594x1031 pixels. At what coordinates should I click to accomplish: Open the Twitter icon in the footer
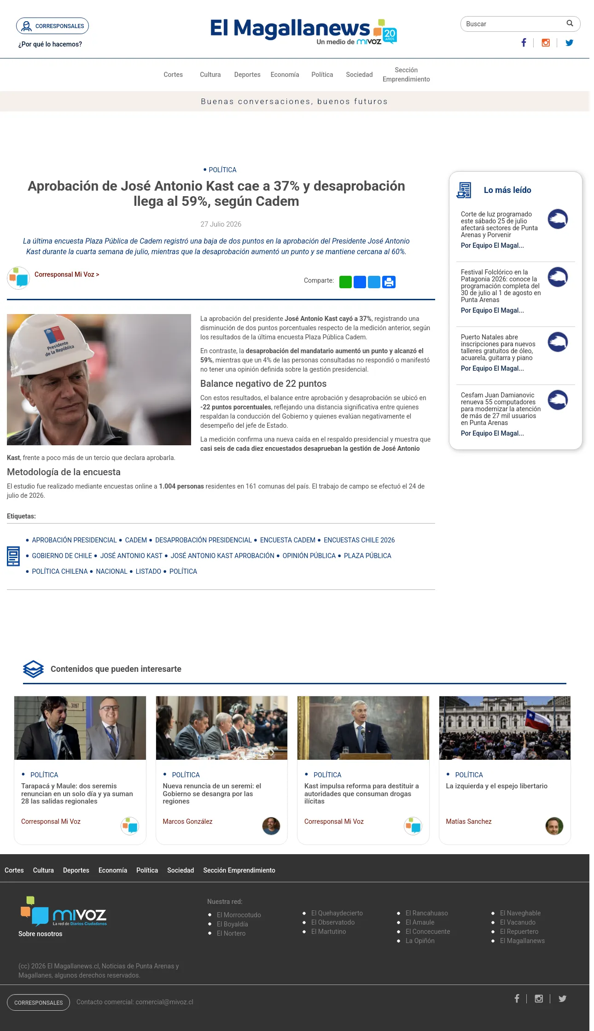tap(562, 998)
